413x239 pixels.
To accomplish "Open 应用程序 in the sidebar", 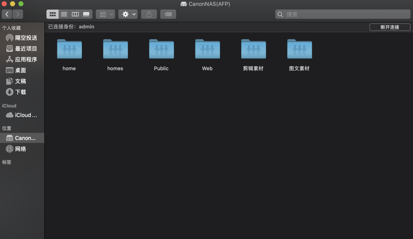I will coord(22,60).
